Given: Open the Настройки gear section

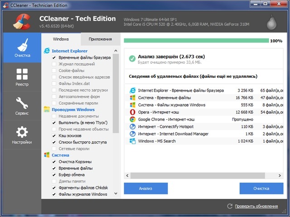Looking at the screenshot, I should click(x=21, y=135).
